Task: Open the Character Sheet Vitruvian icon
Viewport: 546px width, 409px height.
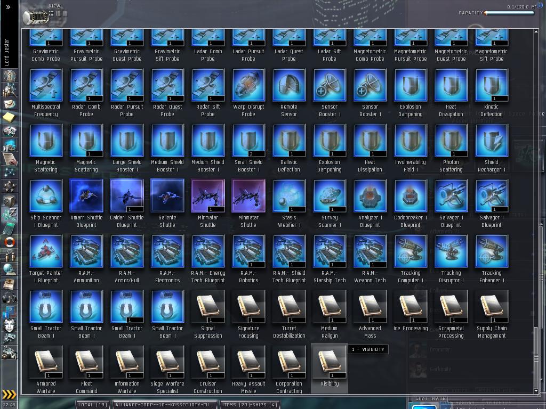Action: coord(10,76)
